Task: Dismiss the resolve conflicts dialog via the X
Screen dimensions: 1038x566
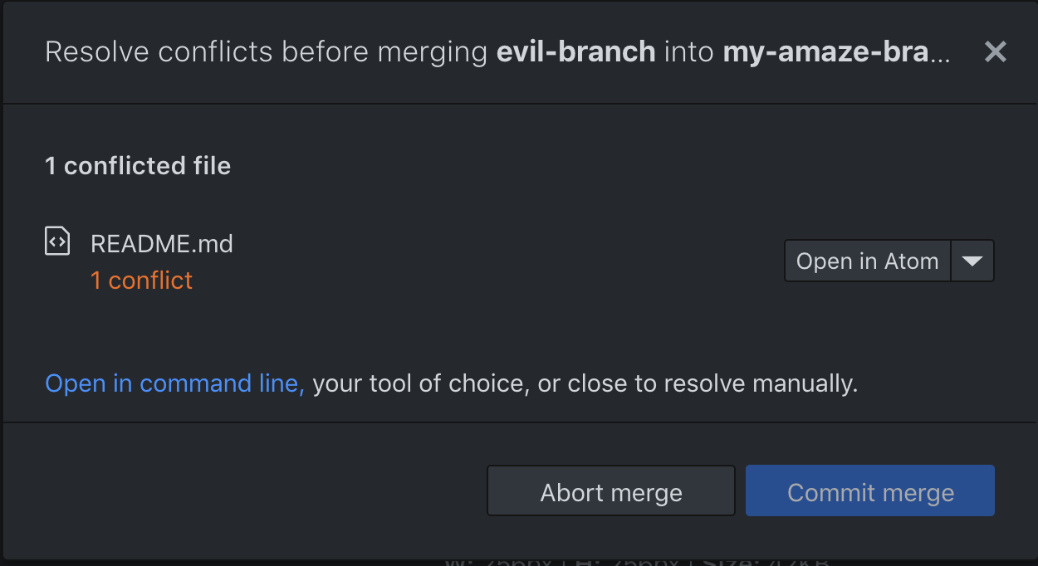Action: pos(995,51)
